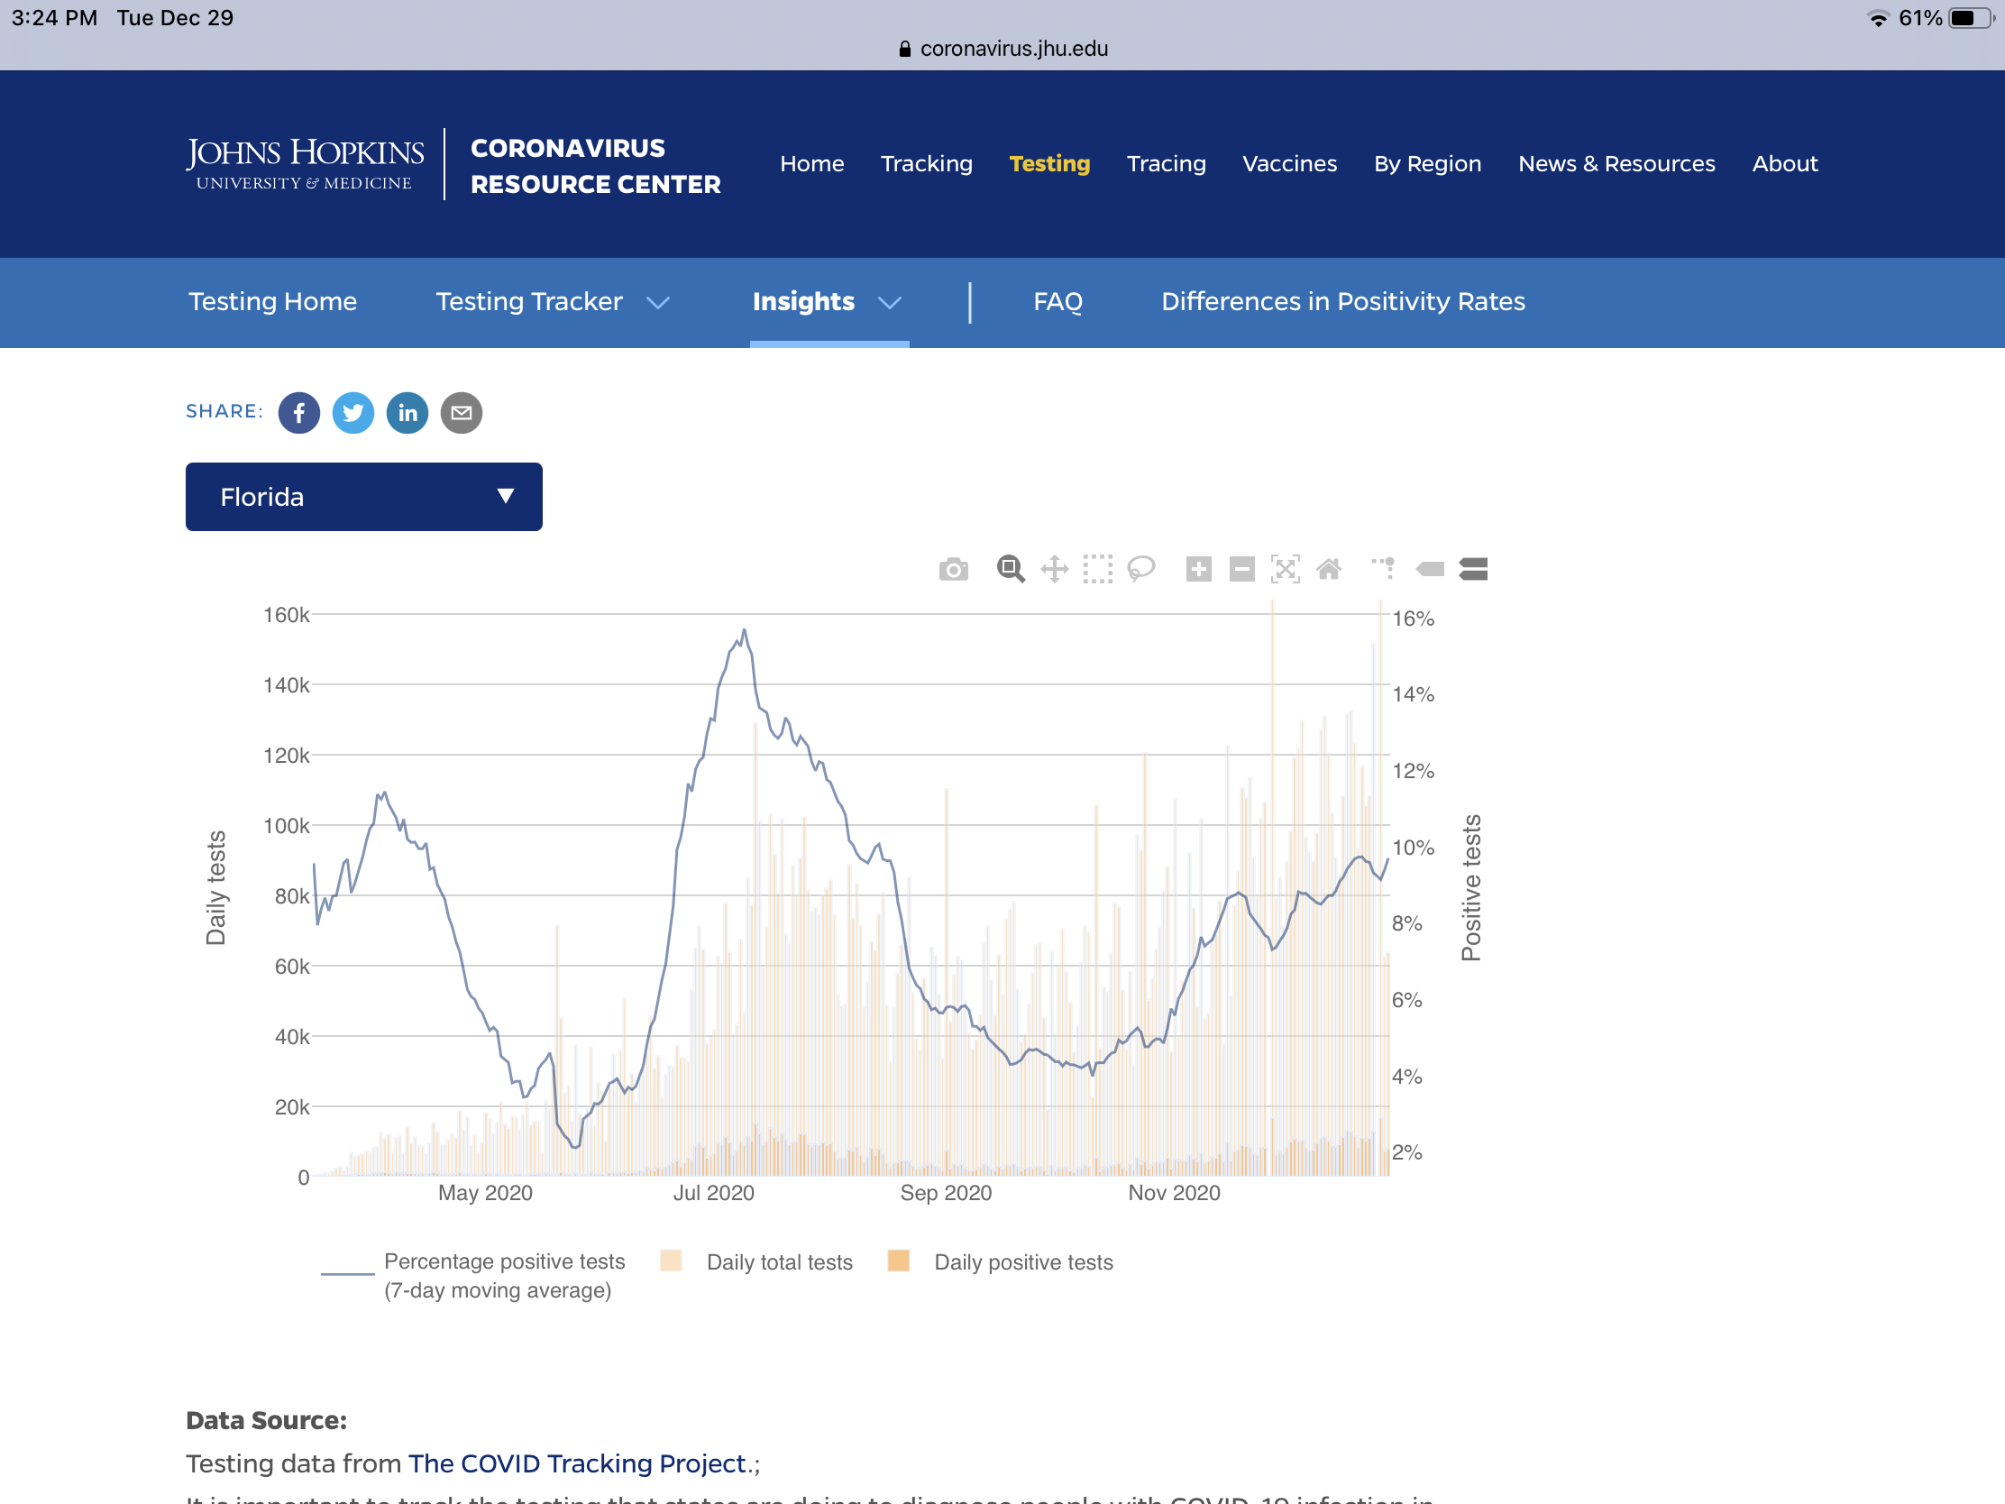The height and width of the screenshot is (1504, 2005).
Task: Toggle the Daily positive tests legend swatch
Action: pos(898,1261)
